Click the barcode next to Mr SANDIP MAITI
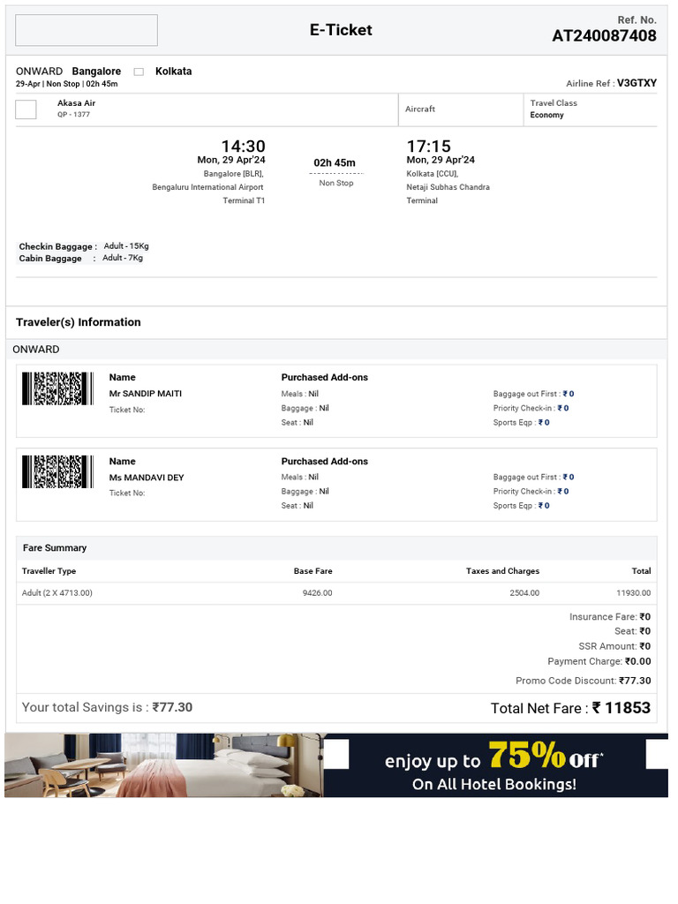 pyautogui.click(x=57, y=388)
